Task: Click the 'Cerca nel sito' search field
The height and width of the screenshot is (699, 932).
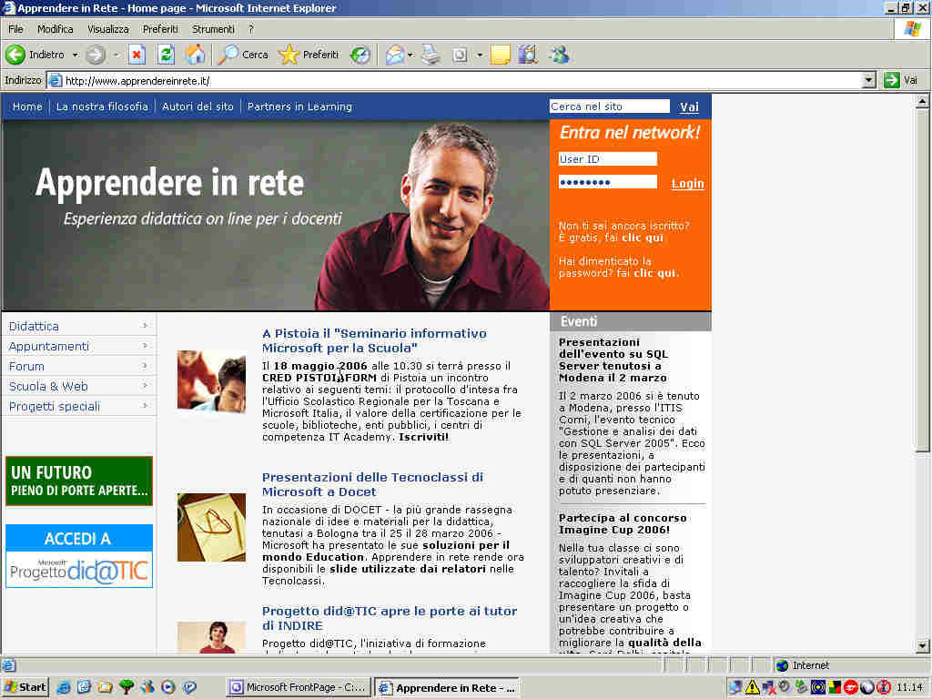Action: click(609, 106)
